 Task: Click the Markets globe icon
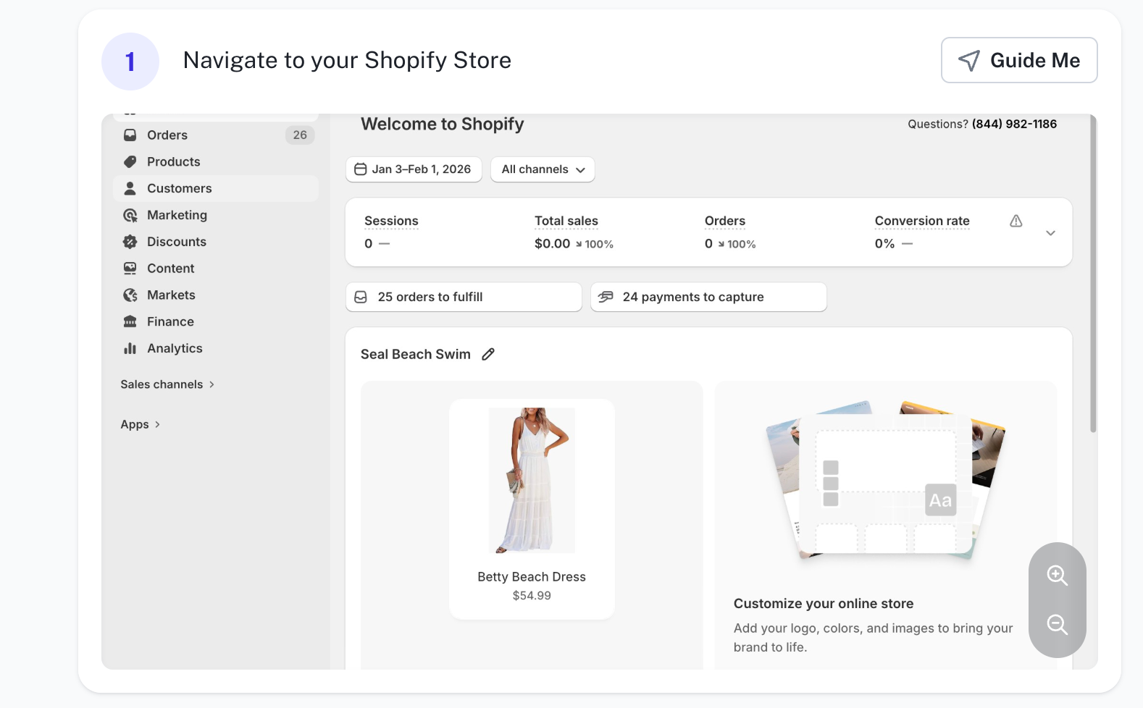130,295
